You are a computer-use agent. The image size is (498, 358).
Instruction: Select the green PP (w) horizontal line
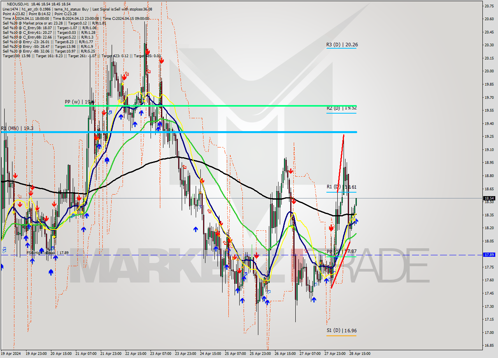pos(210,105)
